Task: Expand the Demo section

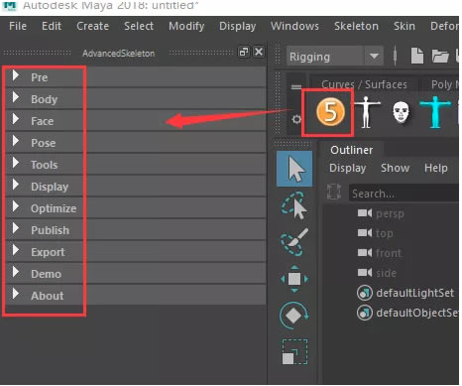Action: [136, 274]
